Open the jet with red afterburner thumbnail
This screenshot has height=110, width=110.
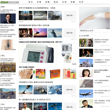(40, 106)
